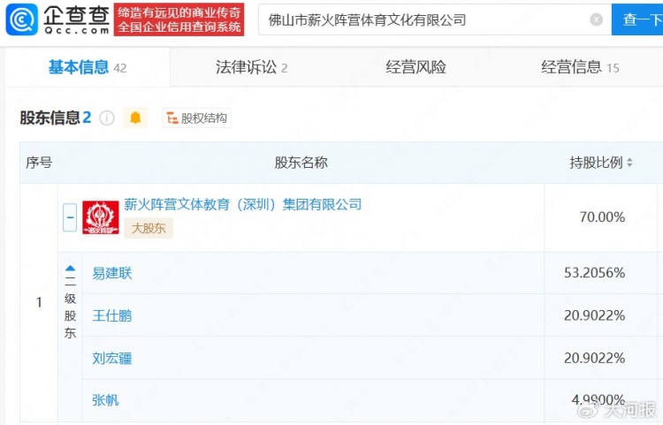Click the bell alert icon
This screenshot has width=663, height=425.
click(x=135, y=118)
